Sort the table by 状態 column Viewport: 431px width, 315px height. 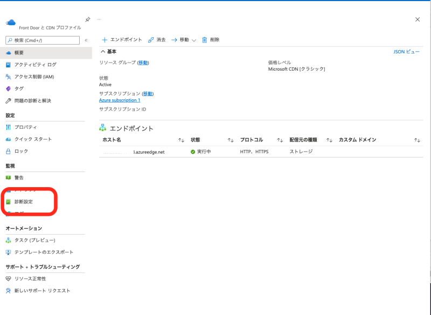tap(231, 140)
